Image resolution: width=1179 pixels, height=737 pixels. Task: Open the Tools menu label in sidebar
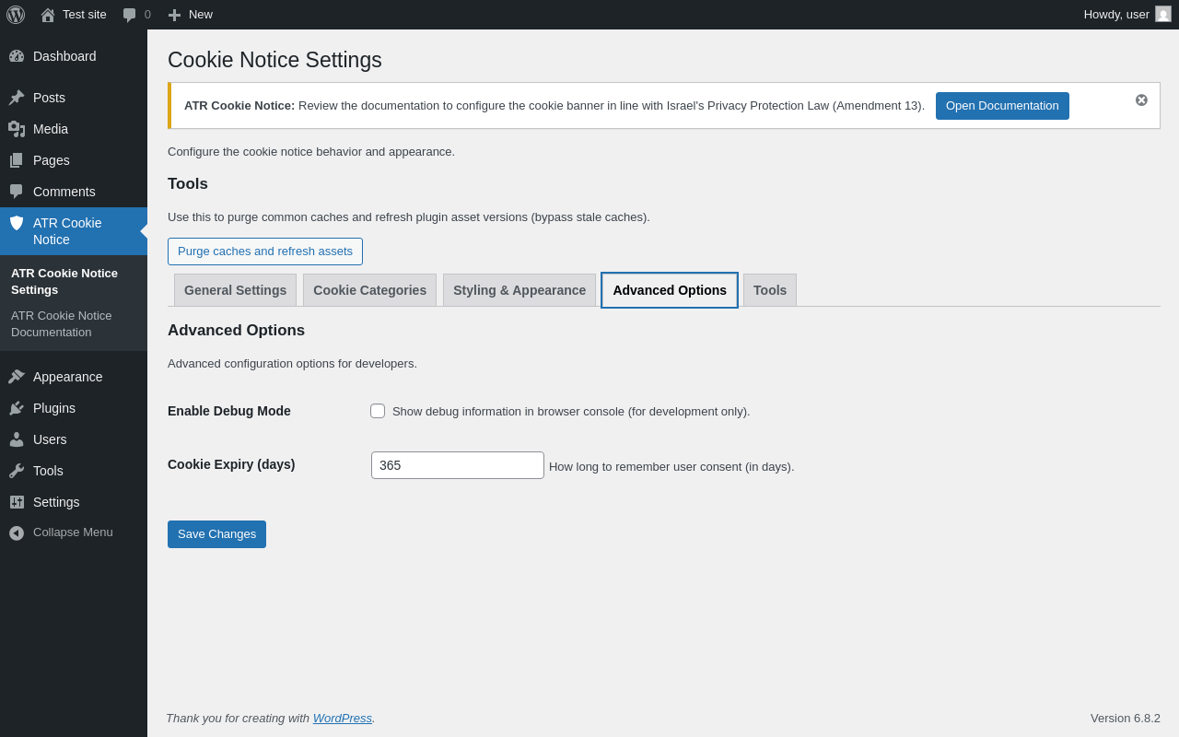click(48, 471)
